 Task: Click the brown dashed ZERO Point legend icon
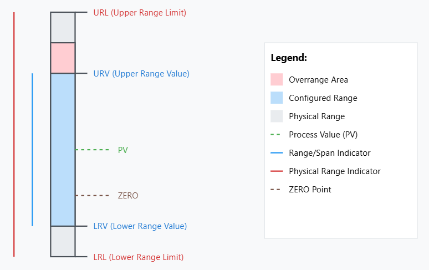277,190
